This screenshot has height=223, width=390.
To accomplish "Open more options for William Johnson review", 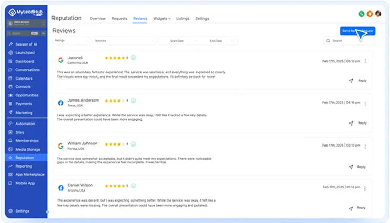I will [365, 147].
